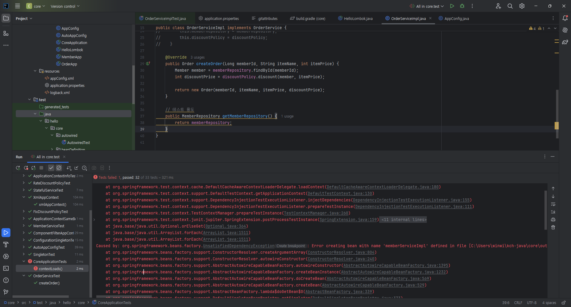Open Build hammer tool window
The image size is (571, 307).
point(6,245)
